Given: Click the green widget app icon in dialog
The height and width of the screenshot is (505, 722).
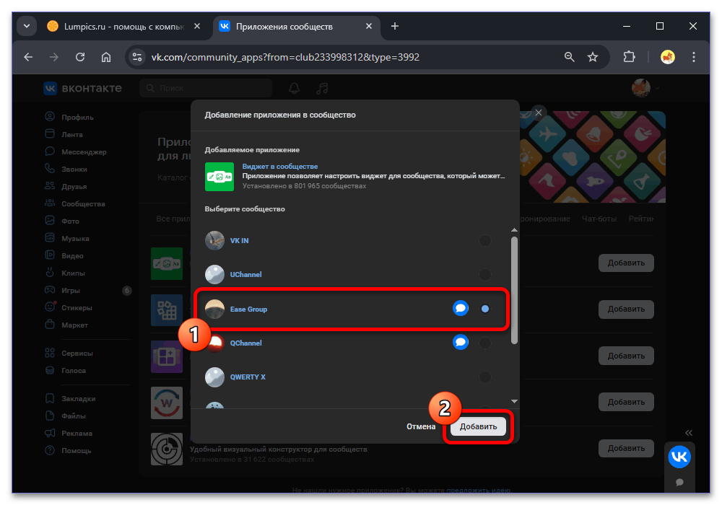Looking at the screenshot, I should click(219, 177).
